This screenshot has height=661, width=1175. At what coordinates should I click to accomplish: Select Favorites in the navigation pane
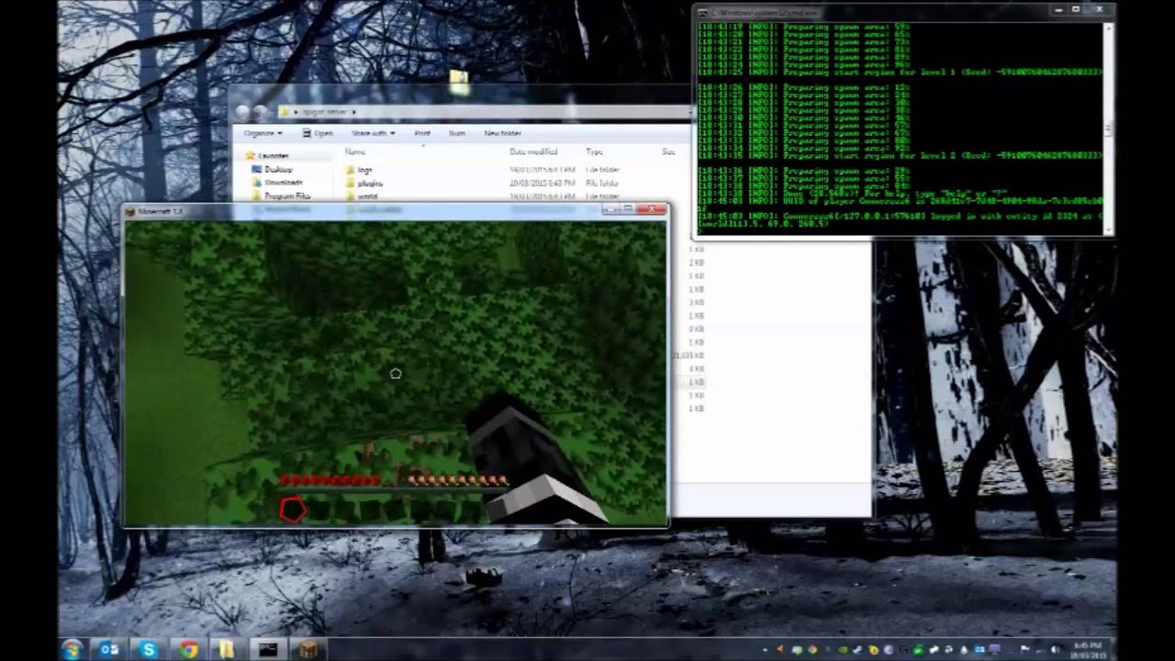266,156
